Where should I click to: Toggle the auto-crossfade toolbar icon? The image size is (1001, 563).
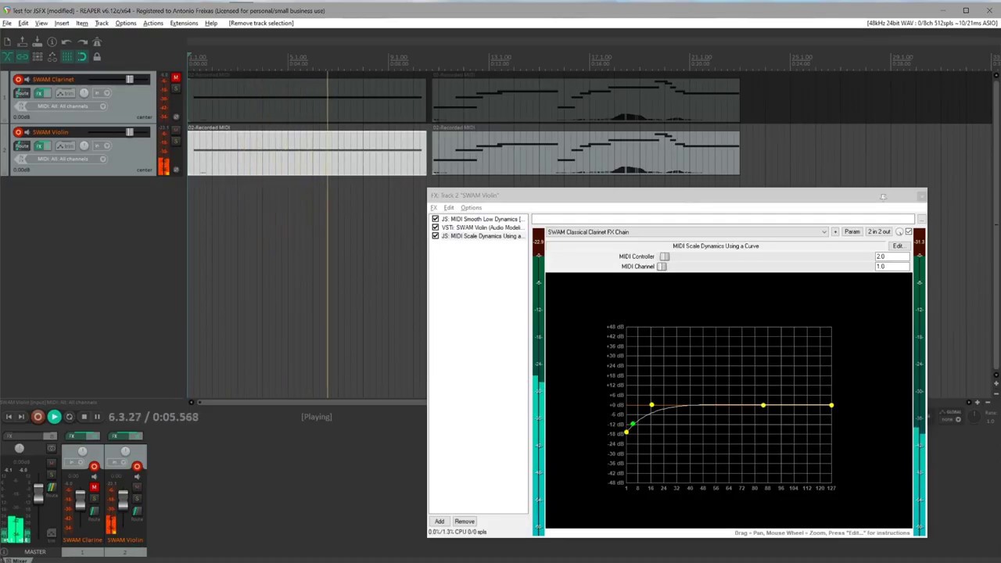[7, 57]
